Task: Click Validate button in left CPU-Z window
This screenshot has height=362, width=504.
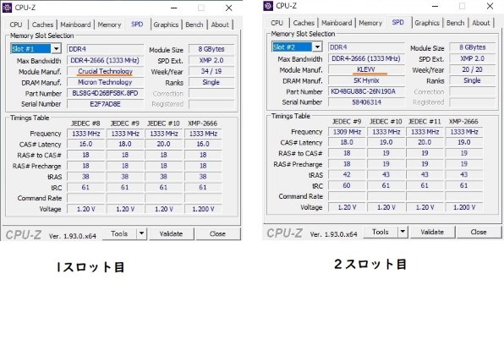Action: point(172,234)
